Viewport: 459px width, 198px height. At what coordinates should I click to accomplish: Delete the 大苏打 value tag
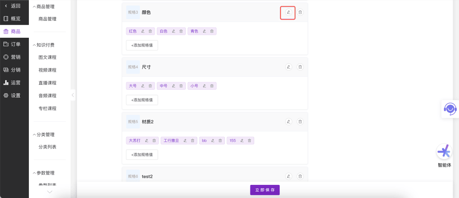point(154,140)
